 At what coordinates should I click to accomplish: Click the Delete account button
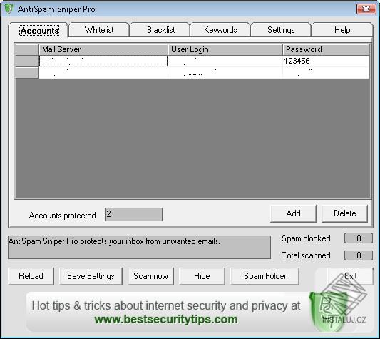pos(344,213)
